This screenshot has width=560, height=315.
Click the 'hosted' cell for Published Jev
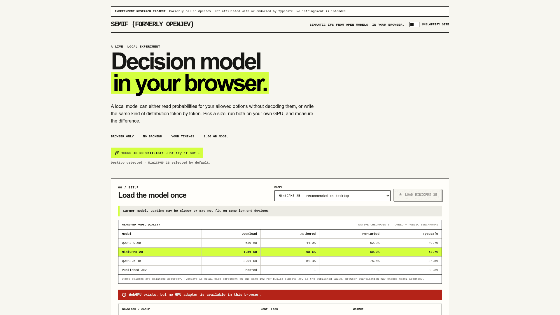(251, 270)
